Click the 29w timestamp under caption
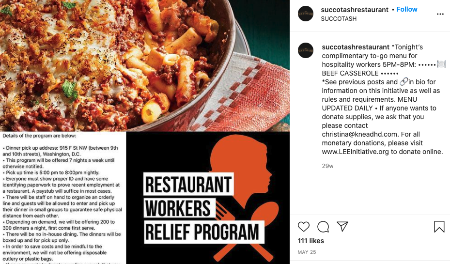Screen dimensions: 450x264 pyautogui.click(x=327, y=166)
